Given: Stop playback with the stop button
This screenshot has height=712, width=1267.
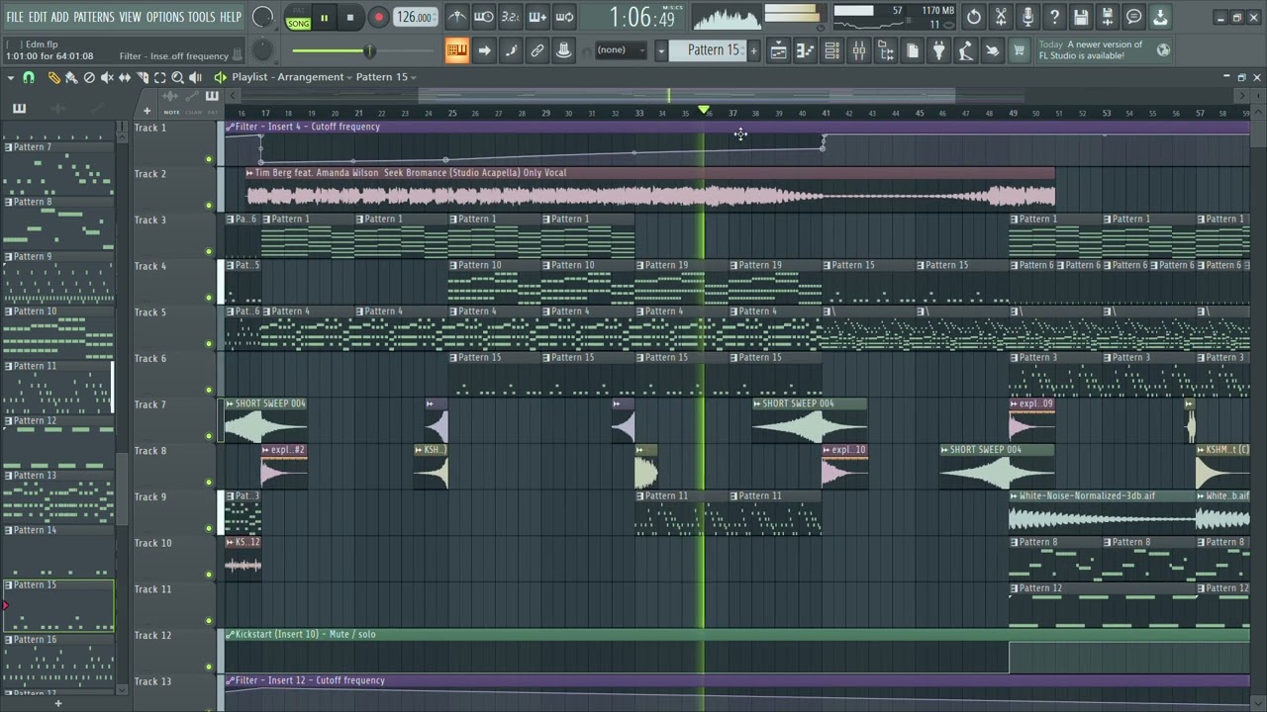Looking at the screenshot, I should point(349,18).
